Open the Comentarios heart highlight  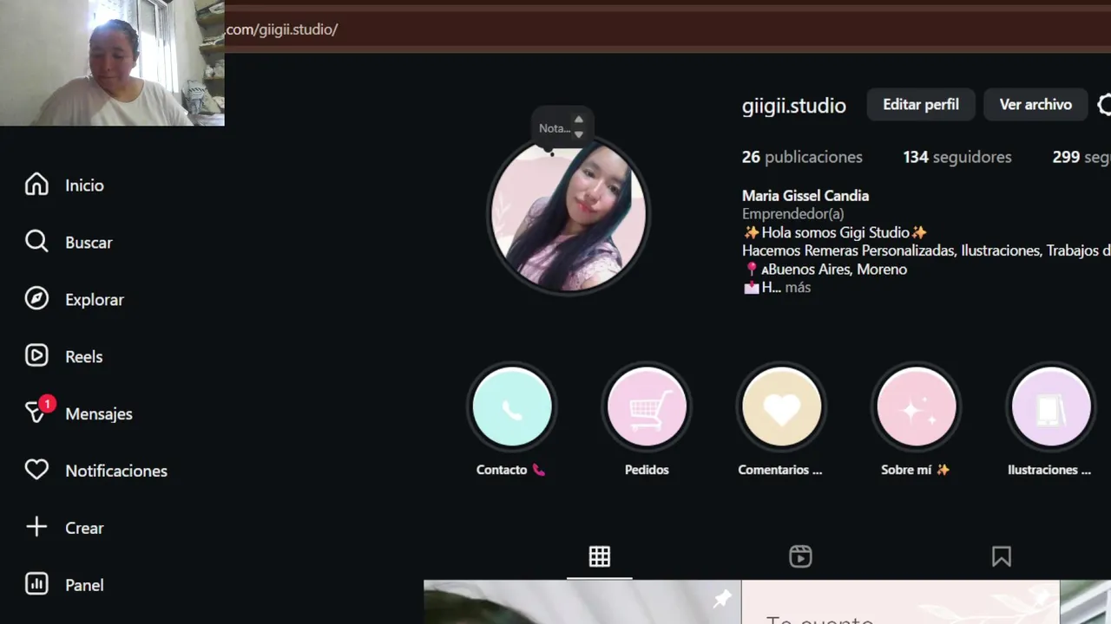[781, 407]
